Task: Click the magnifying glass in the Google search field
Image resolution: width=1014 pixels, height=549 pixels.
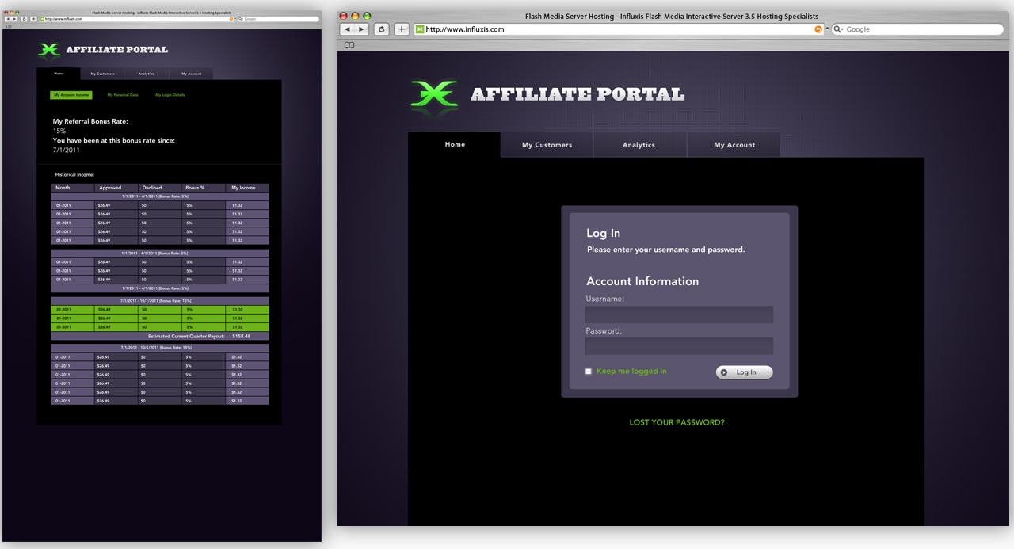Action: tap(837, 29)
